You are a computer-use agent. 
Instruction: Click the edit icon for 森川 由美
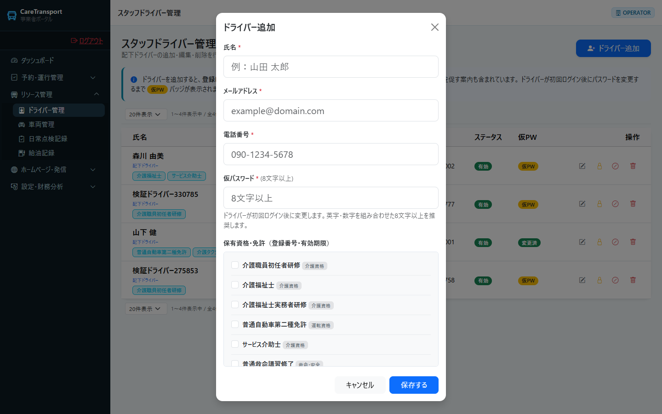[582, 166]
